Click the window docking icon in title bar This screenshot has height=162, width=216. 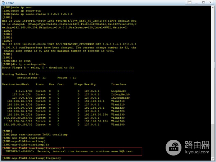point(188,3)
